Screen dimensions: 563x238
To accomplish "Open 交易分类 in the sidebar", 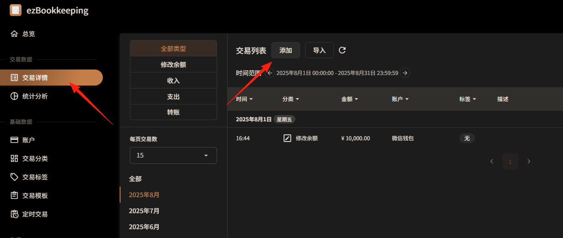I will tap(35, 158).
